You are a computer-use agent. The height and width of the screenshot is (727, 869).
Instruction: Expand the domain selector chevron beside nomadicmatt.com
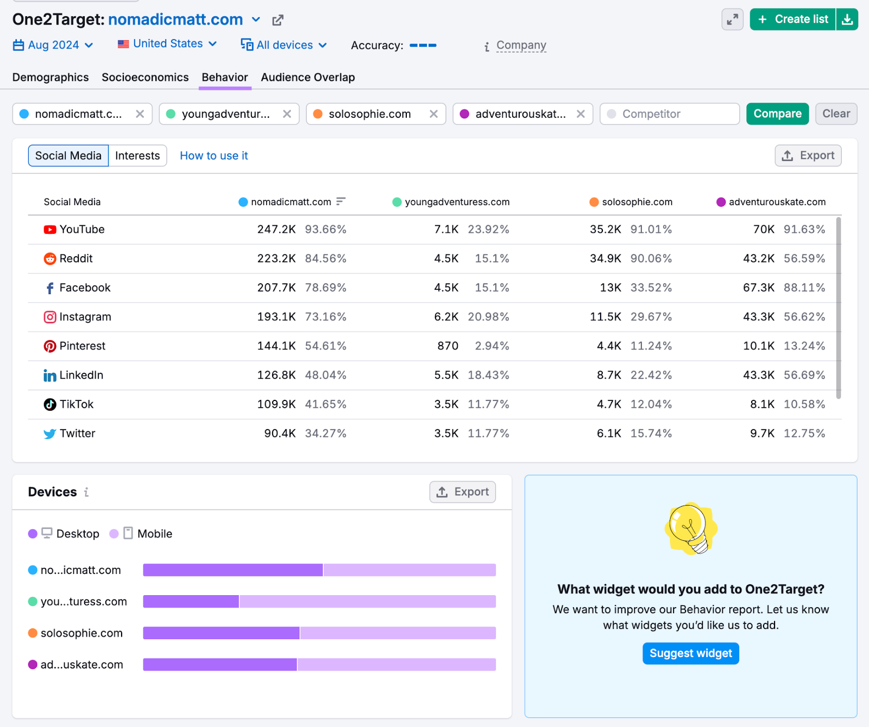click(x=256, y=20)
